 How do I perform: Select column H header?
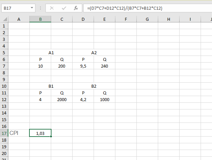169,19
